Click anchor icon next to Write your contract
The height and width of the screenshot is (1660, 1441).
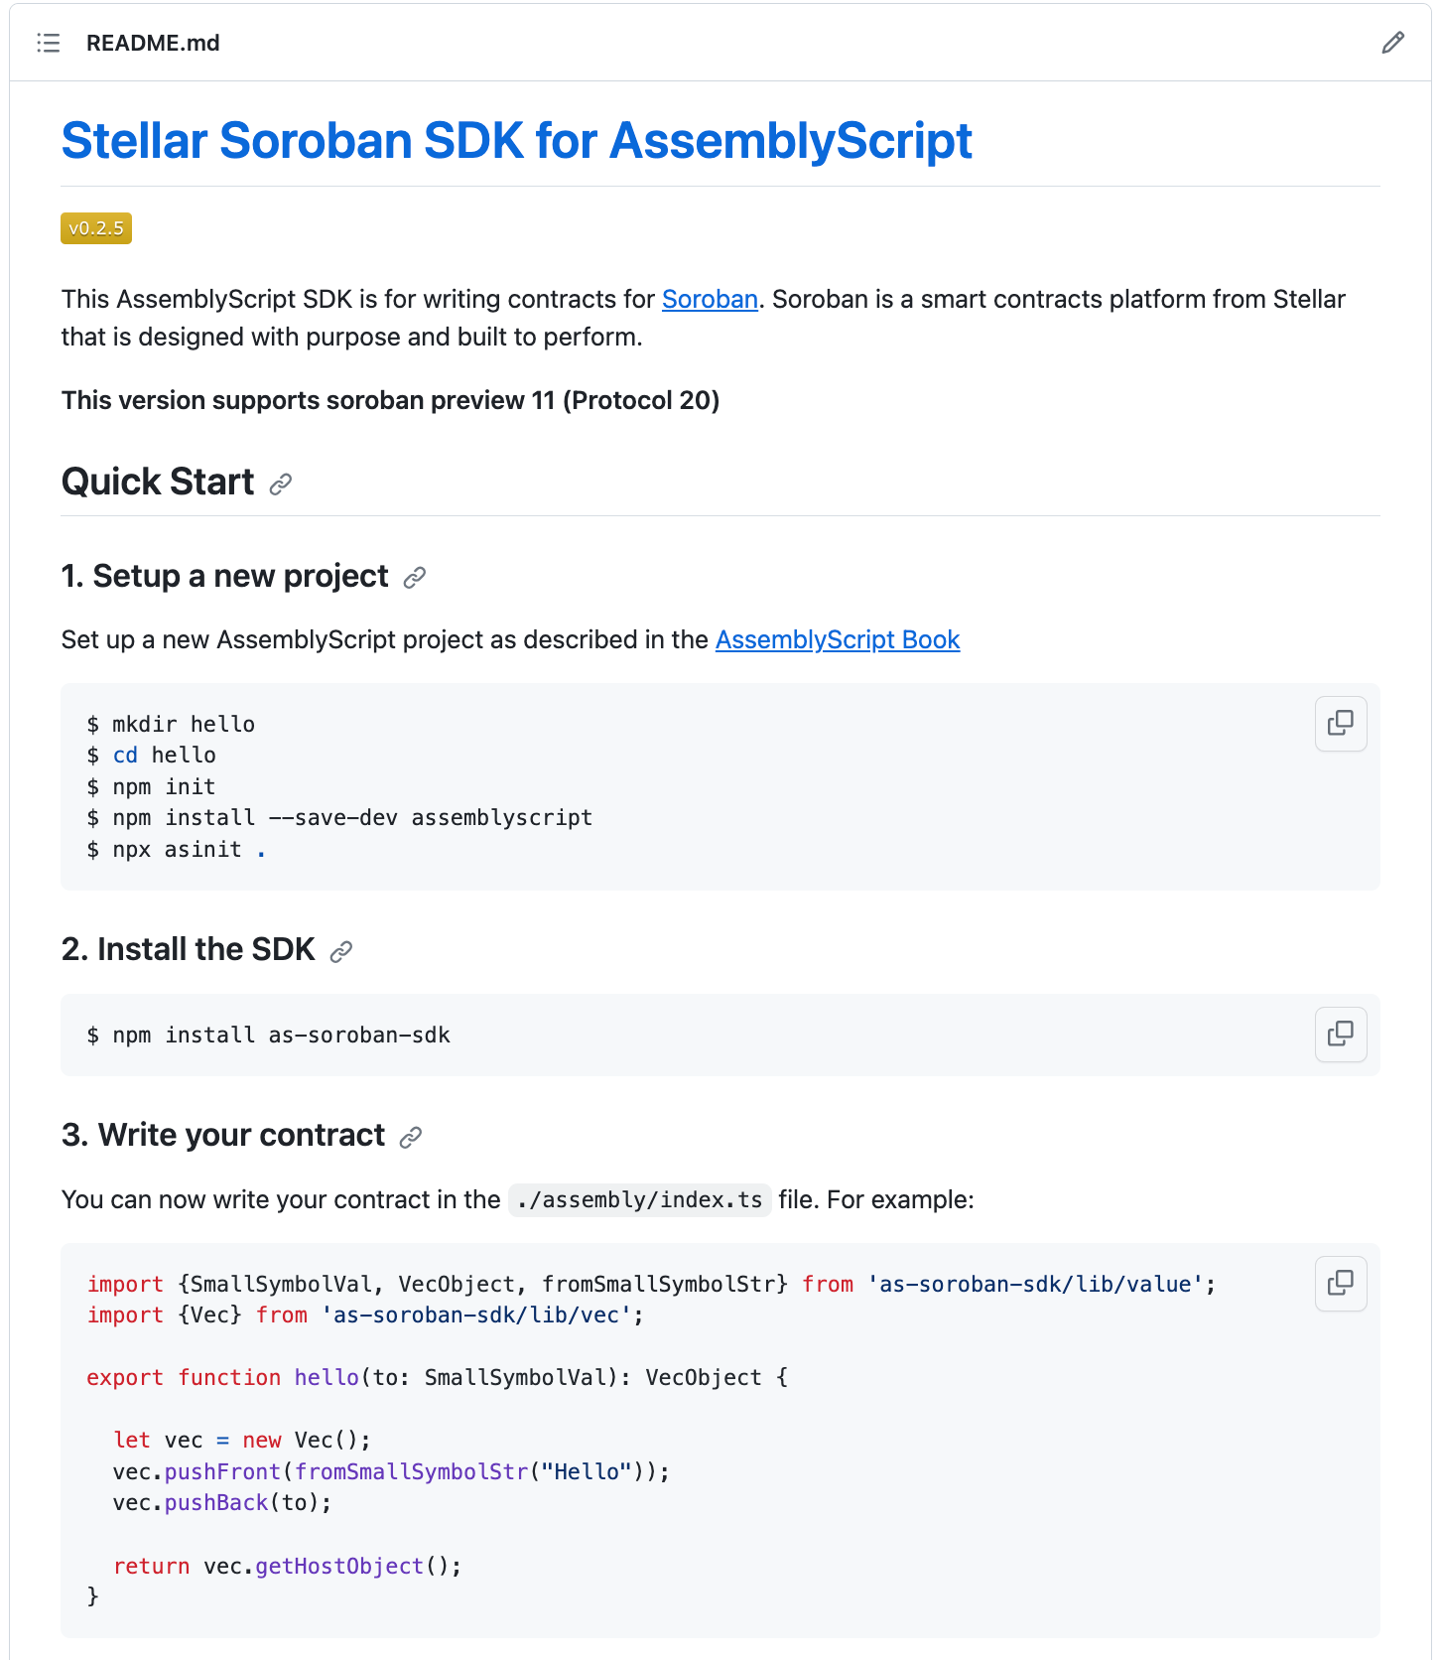(x=411, y=1138)
